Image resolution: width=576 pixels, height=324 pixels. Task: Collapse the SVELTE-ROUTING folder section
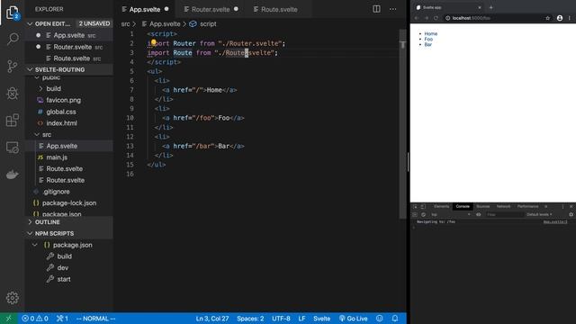tap(69, 69)
